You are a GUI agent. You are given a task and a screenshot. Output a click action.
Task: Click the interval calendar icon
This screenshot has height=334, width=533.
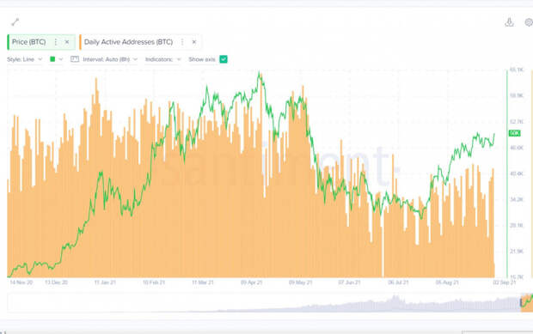pyautogui.click(x=75, y=59)
